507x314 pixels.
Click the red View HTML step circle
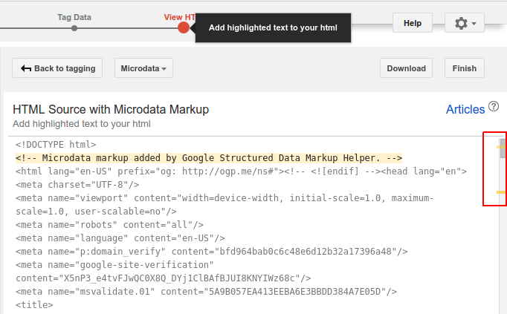point(184,27)
